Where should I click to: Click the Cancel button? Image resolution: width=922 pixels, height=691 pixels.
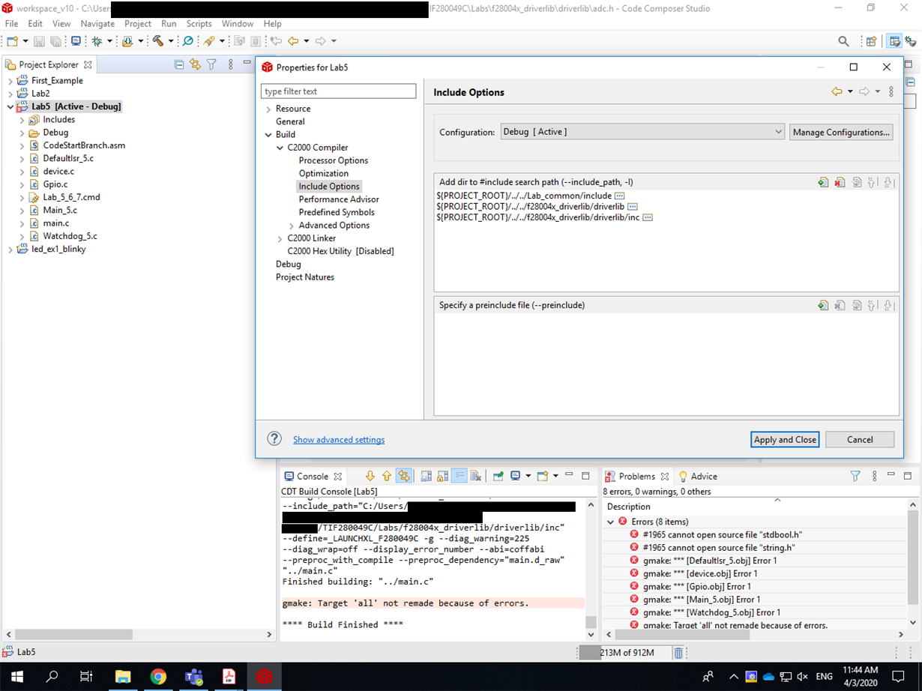click(x=860, y=440)
